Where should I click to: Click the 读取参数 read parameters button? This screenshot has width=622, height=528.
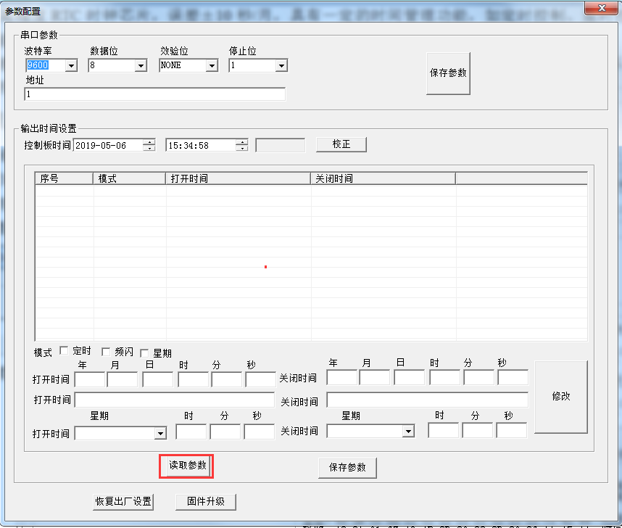(187, 466)
